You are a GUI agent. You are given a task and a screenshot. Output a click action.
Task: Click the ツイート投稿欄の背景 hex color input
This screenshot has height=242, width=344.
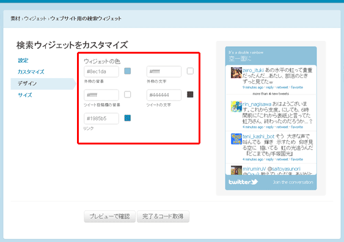click(x=101, y=95)
